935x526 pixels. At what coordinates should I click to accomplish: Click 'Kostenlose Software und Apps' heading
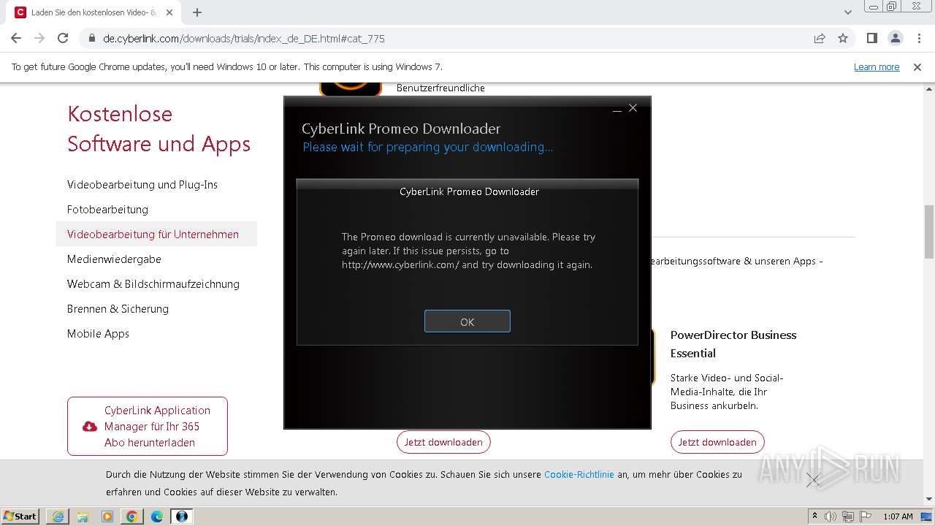[159, 129]
